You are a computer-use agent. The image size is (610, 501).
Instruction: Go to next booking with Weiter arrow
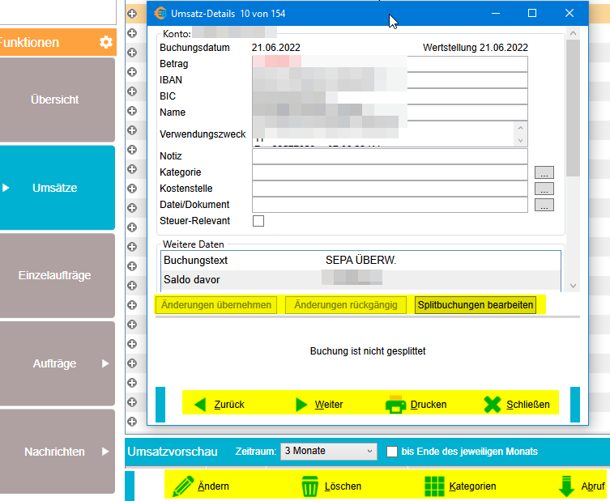click(301, 405)
